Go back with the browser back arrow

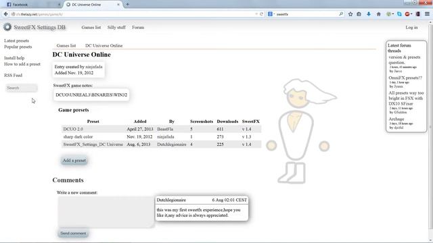point(5,14)
